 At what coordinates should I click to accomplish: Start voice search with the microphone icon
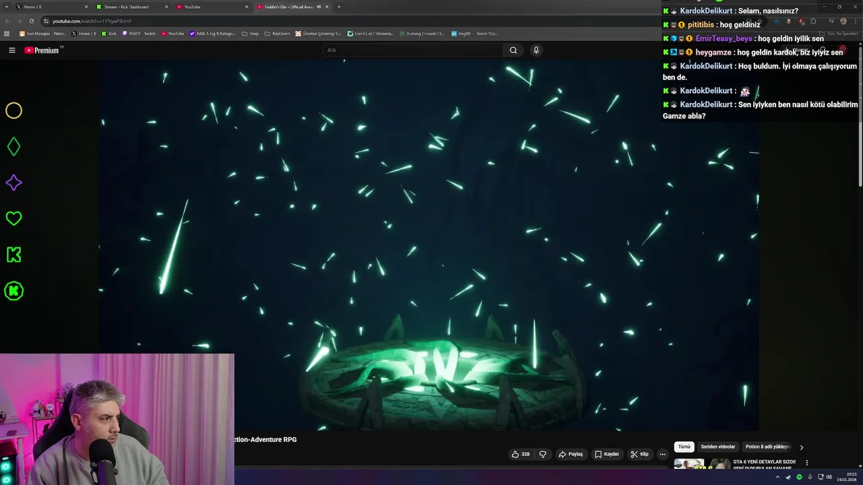click(536, 50)
